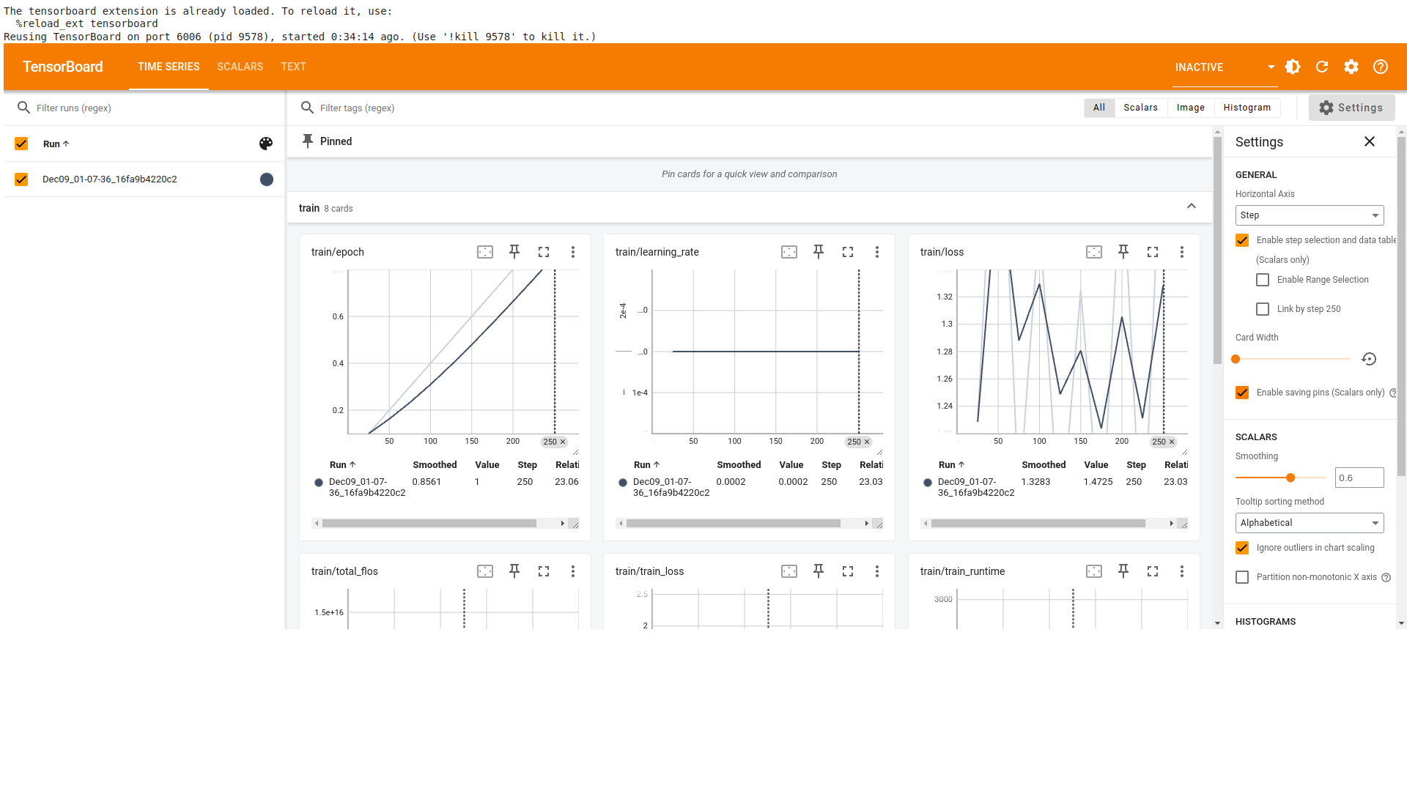The image size is (1407, 791).
Task: Expand train/total_flos card to full size
Action: point(544,571)
